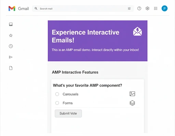The width and height of the screenshot is (175, 136).
Task: Click the Gmail M logo
Action: tap(12, 9)
